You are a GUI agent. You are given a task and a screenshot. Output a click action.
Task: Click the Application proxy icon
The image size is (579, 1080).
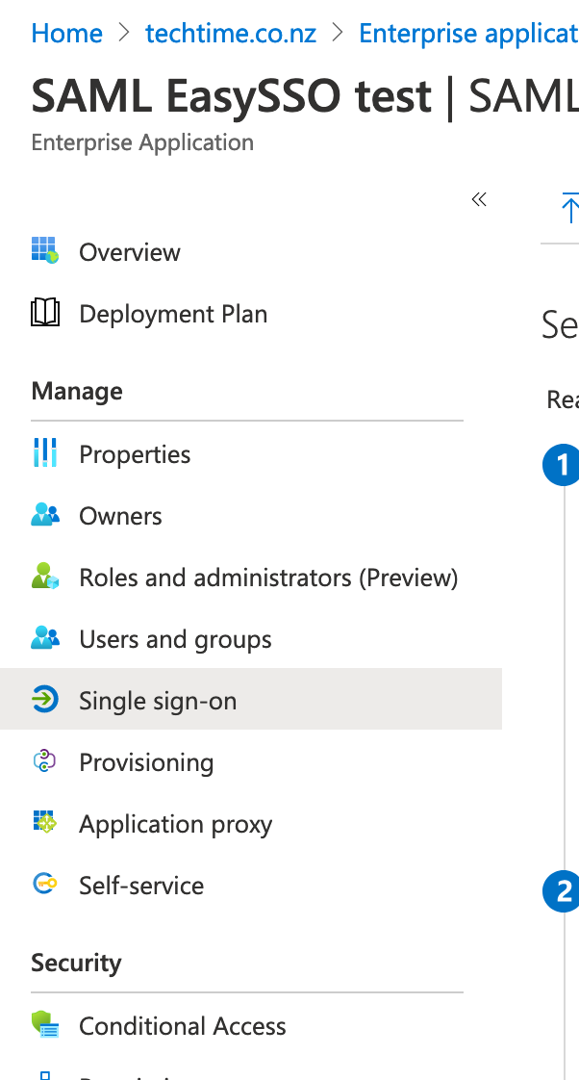(45, 822)
